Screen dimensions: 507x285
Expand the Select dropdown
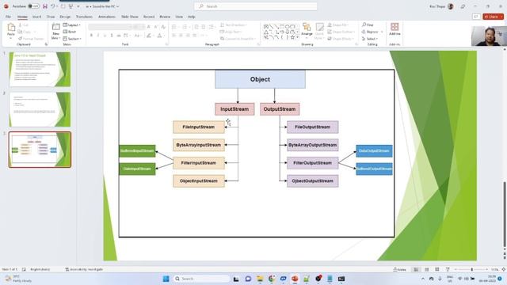(x=370, y=39)
